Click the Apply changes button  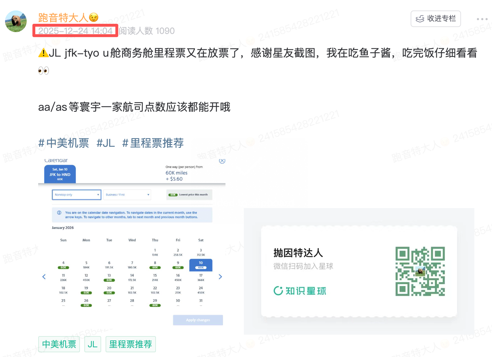[x=198, y=320]
